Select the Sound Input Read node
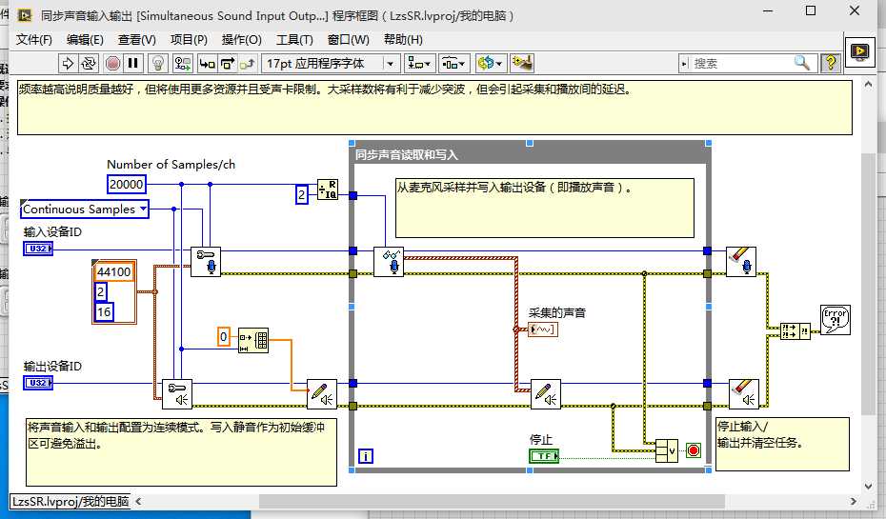The width and height of the screenshot is (886, 519). [x=389, y=262]
